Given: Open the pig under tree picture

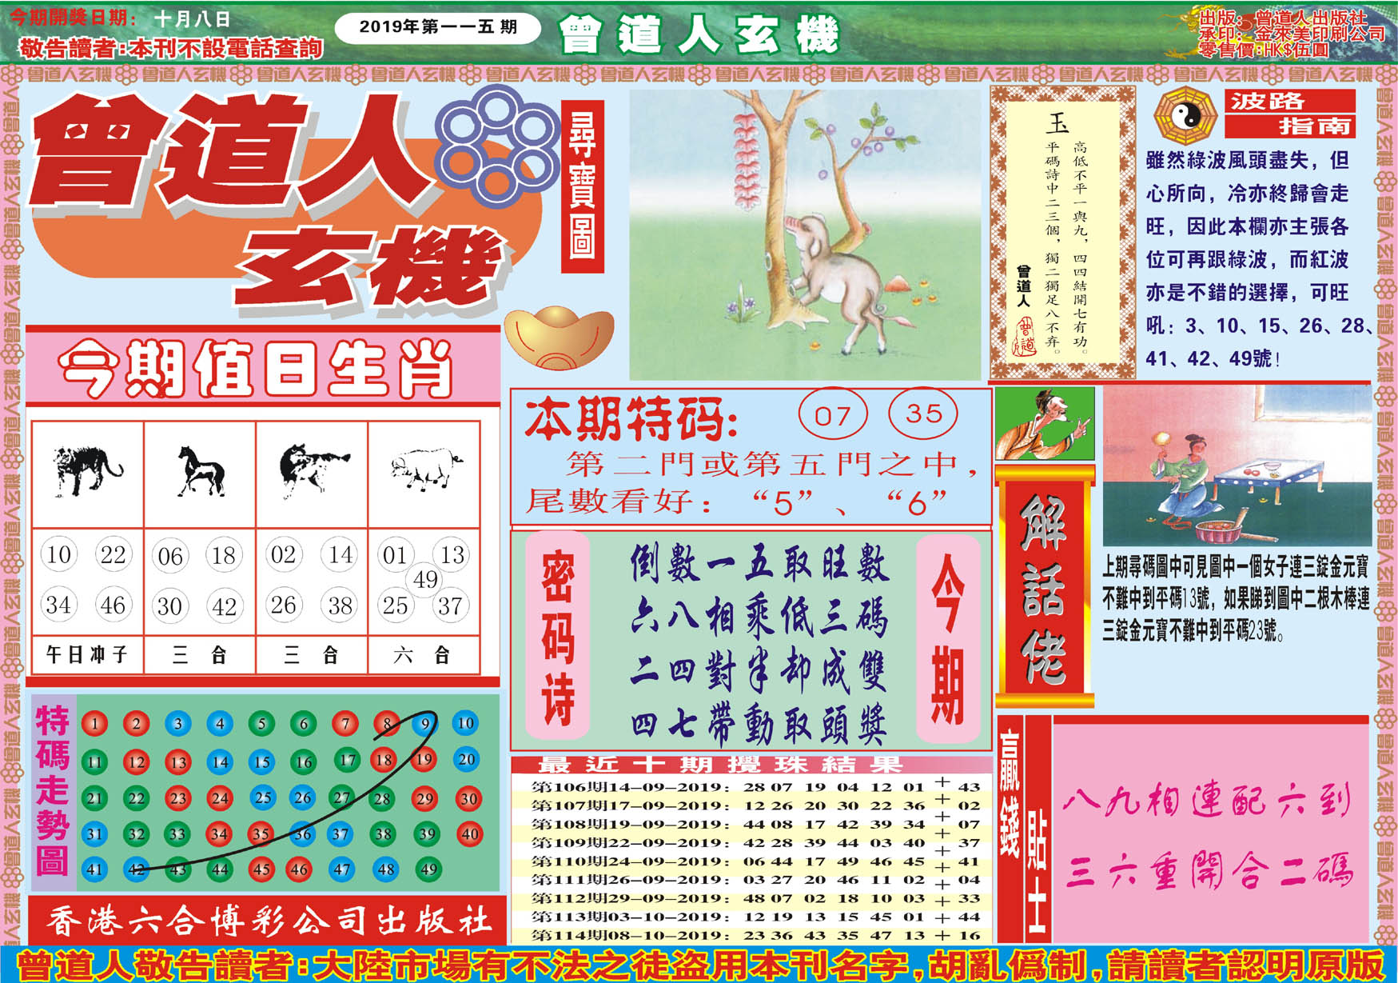Looking at the screenshot, I should pos(804,234).
